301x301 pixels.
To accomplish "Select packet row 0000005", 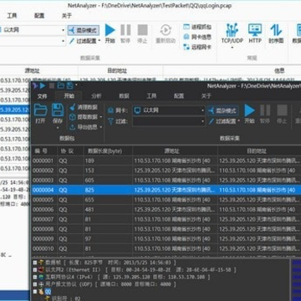I will click(x=166, y=200).
